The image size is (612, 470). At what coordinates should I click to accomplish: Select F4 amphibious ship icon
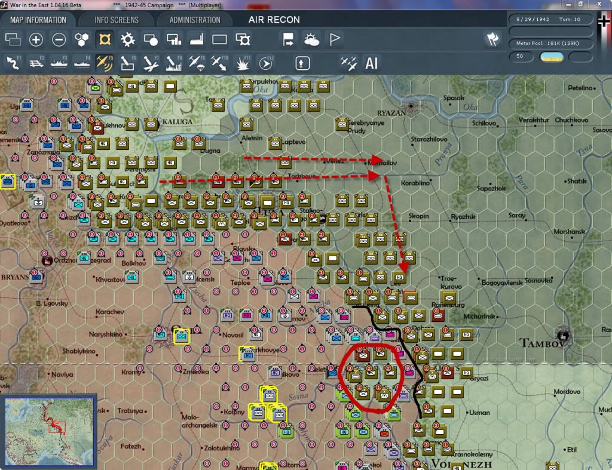[82, 63]
